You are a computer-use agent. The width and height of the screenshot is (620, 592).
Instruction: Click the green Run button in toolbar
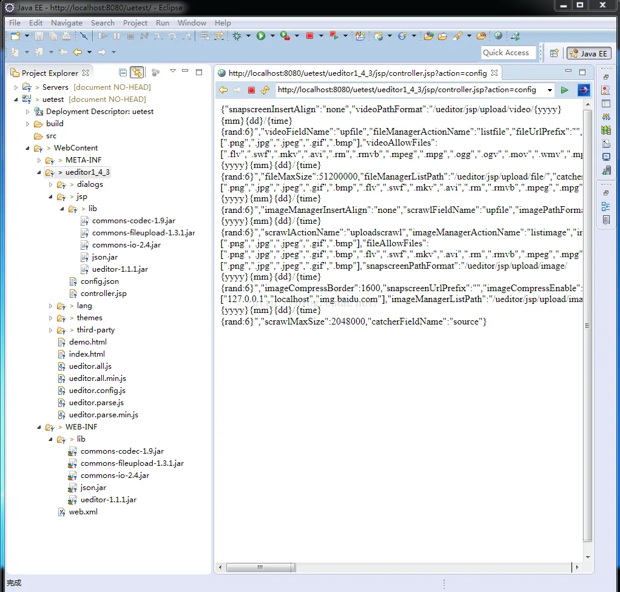tap(261, 36)
